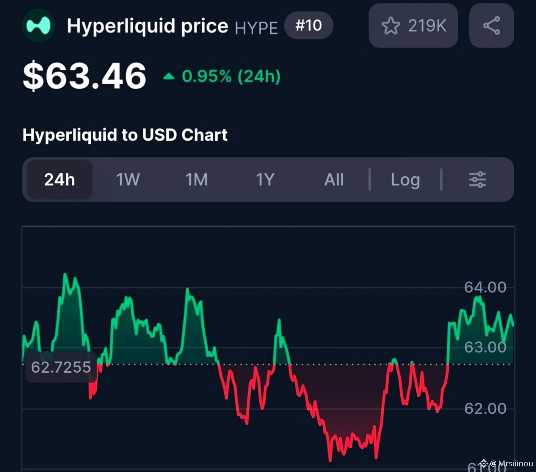536x472 pixels.
Task: Click the 62.00 axis label
Action: pos(485,409)
